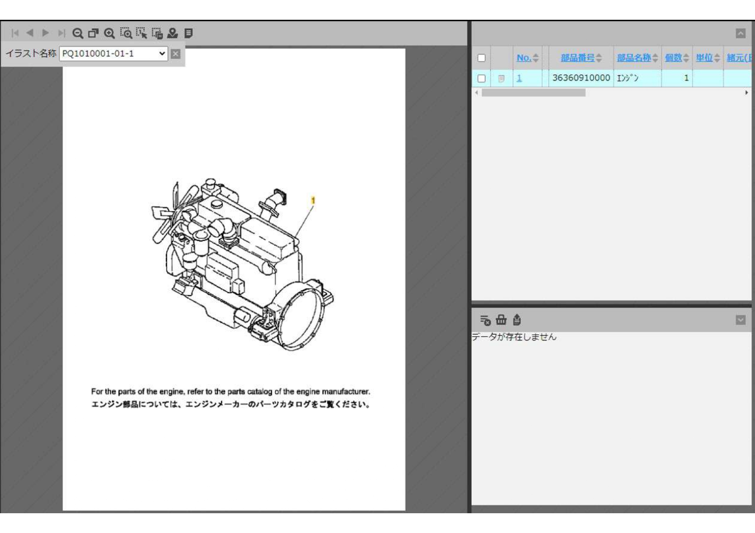Close the illustration name selector with X button
The height and width of the screenshot is (533, 755).
point(176,54)
